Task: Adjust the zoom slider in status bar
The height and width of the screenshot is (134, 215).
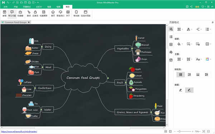Action: 180,132
